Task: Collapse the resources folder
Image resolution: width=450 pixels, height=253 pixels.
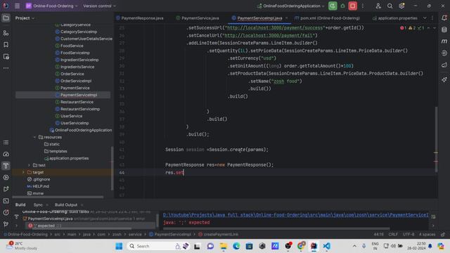Action: click(x=34, y=137)
